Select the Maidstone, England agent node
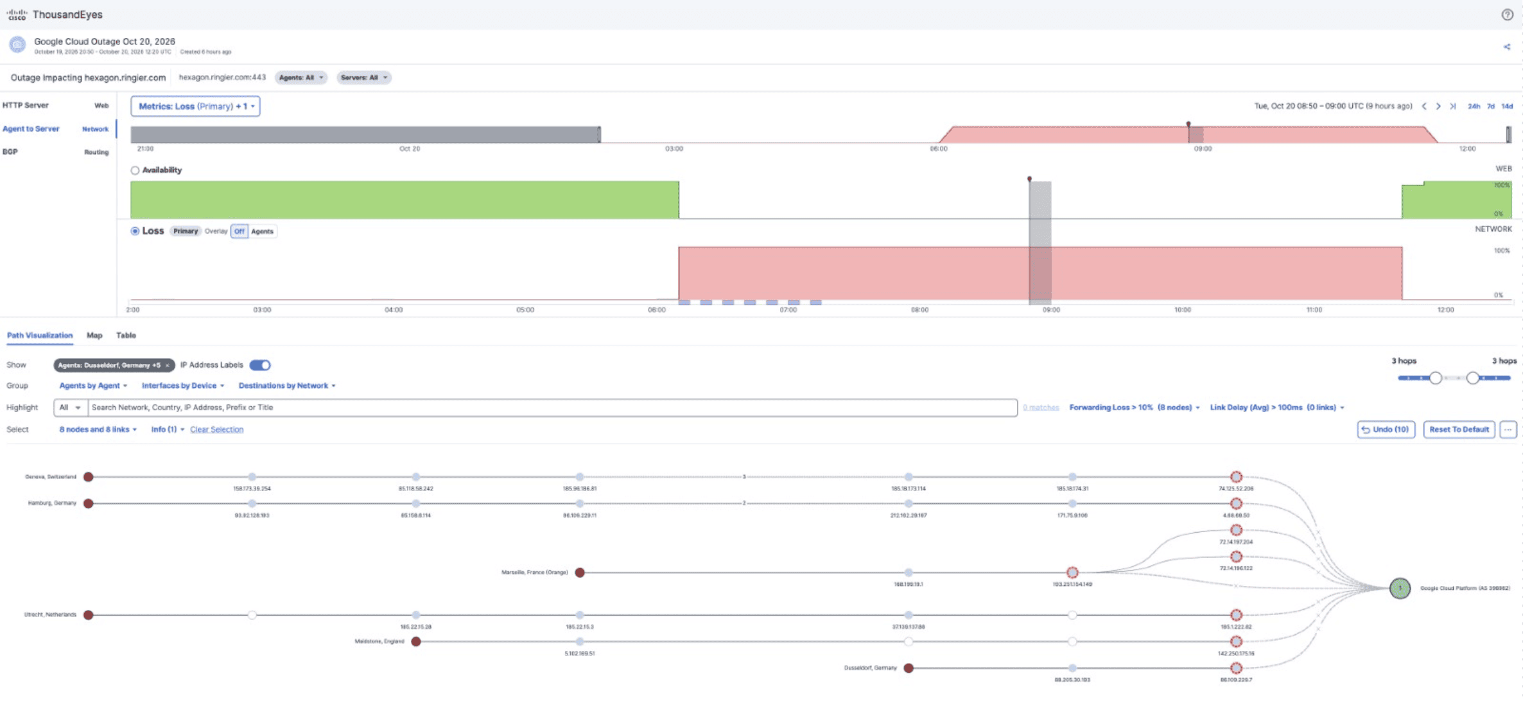This screenshot has height=701, width=1523. tap(416, 641)
